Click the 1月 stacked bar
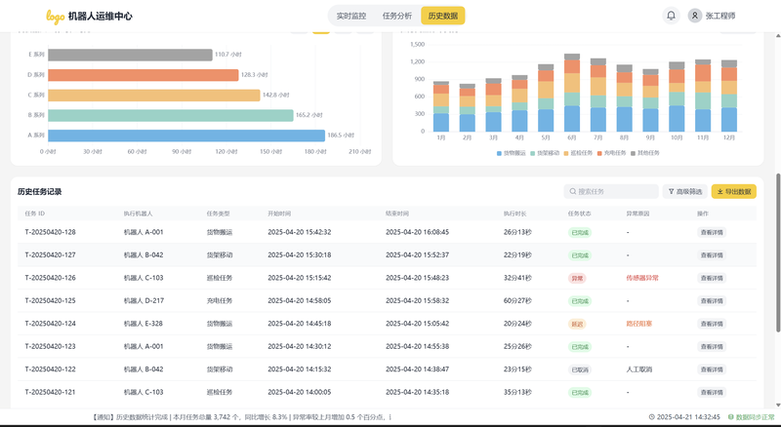781x427 pixels. point(441,106)
